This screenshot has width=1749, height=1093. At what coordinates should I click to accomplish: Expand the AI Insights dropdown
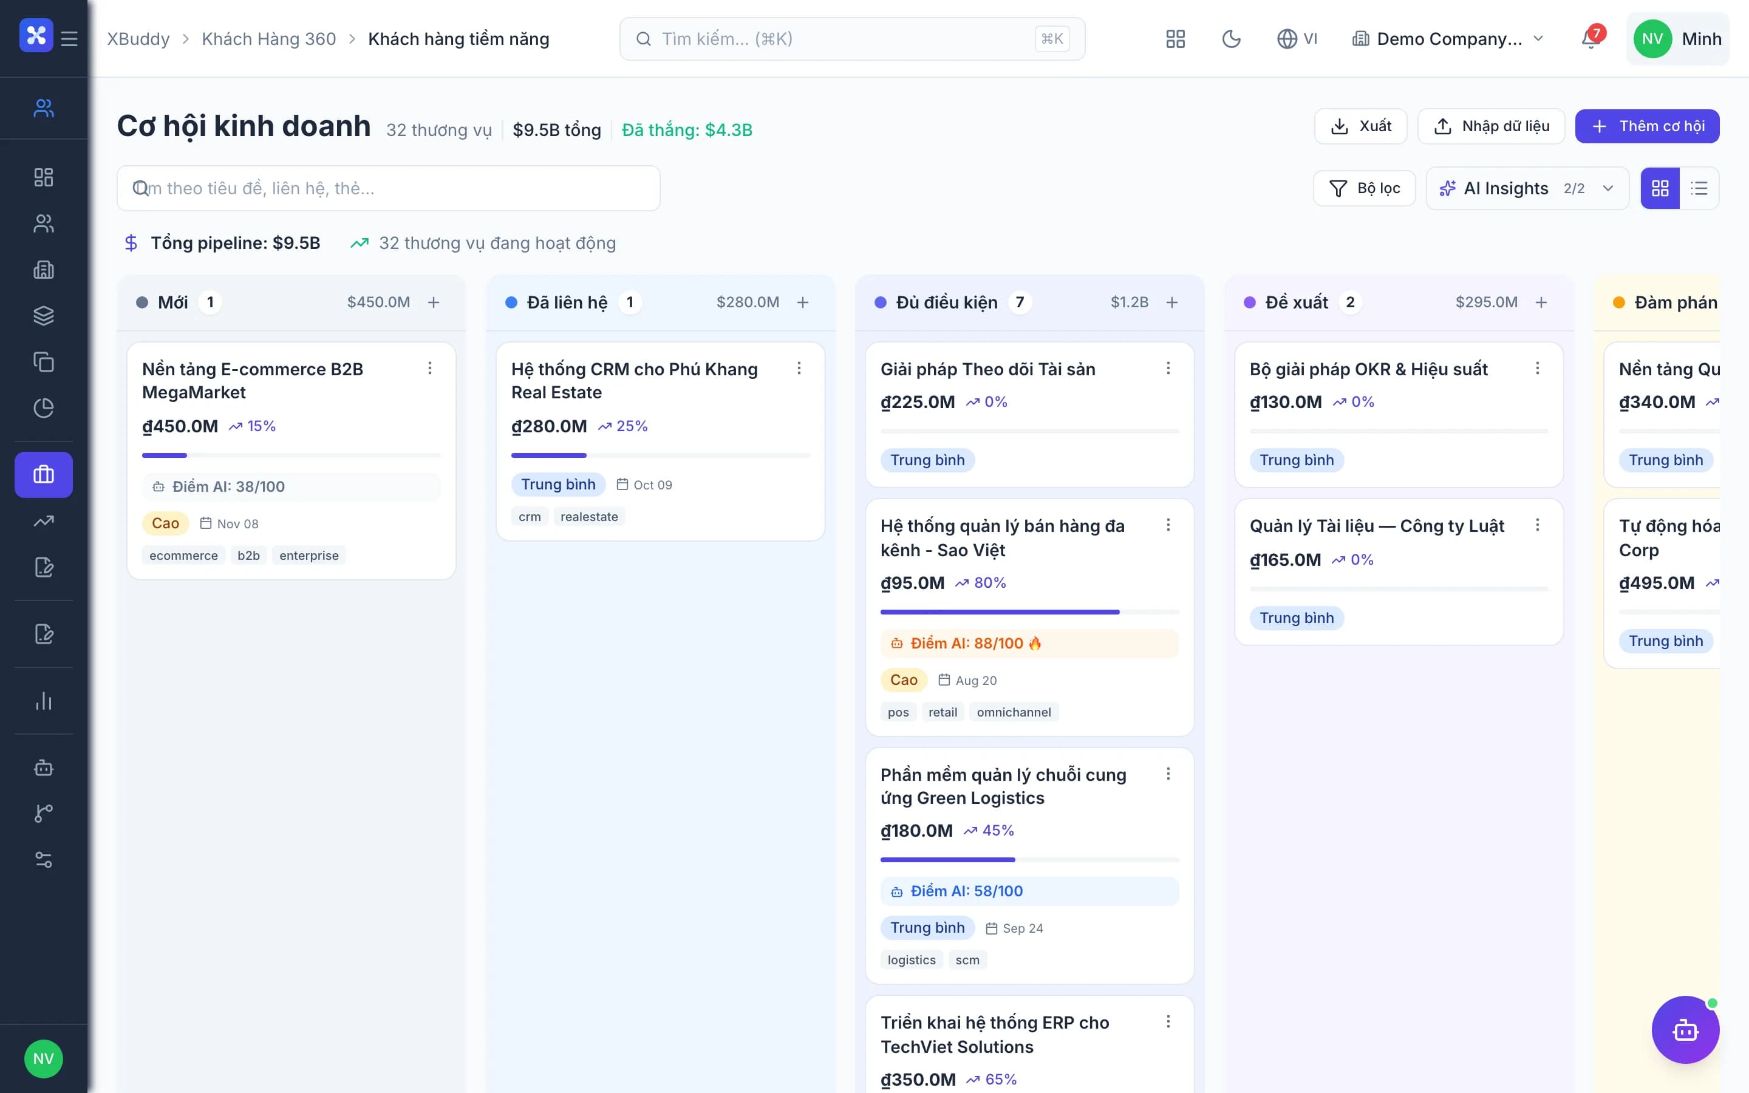1528,189
